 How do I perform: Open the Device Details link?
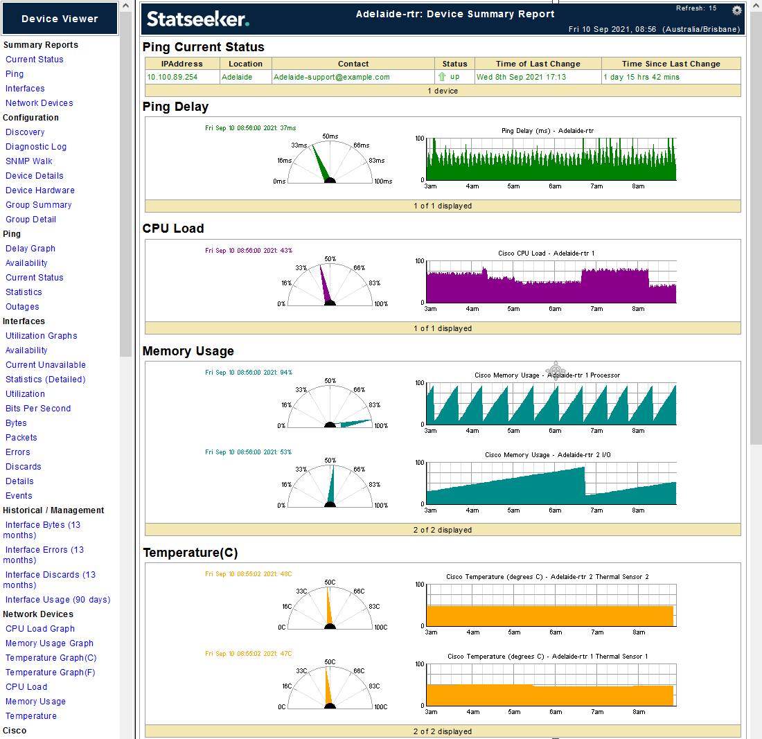click(x=35, y=176)
